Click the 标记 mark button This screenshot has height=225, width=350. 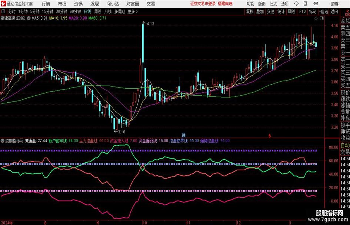[x=313, y=11]
